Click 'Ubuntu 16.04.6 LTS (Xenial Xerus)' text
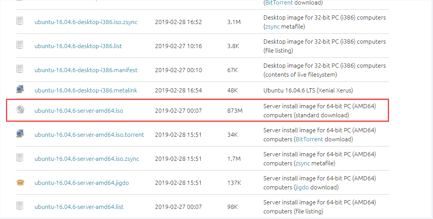The height and width of the screenshot is (219, 433). 308,91
